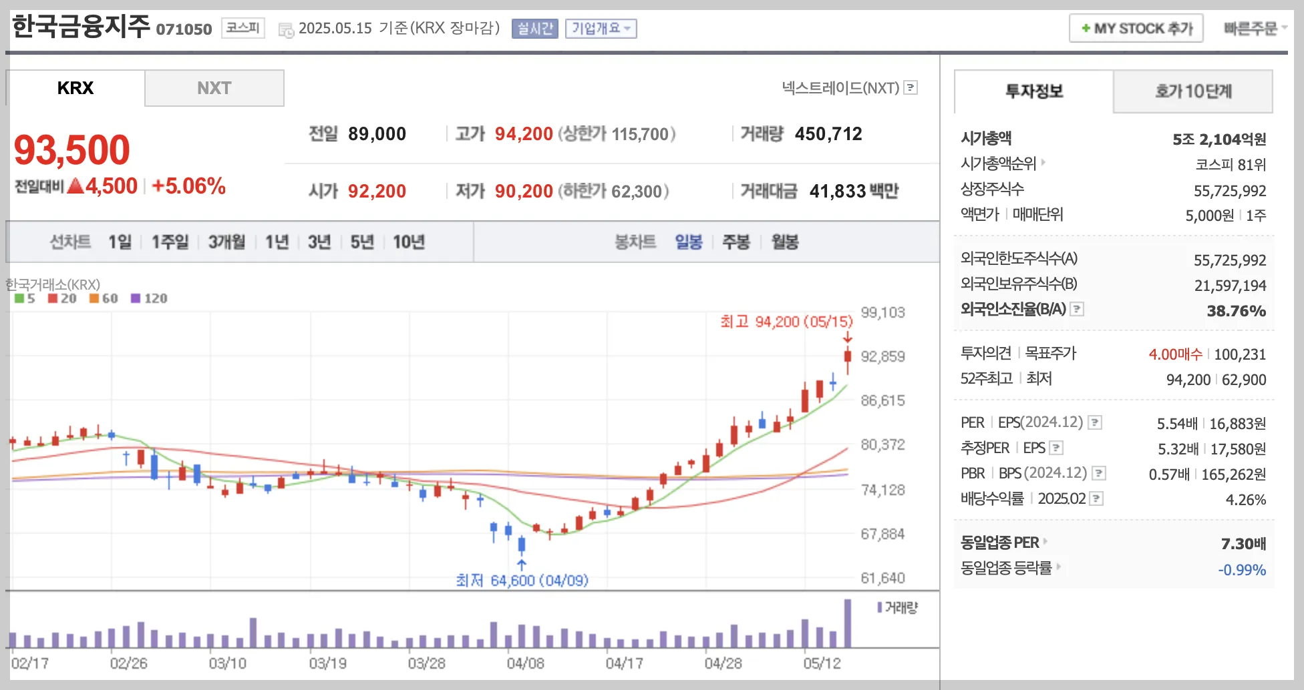This screenshot has width=1304, height=690.
Task: Select 주봉 weekly candle chart
Action: [x=736, y=242]
